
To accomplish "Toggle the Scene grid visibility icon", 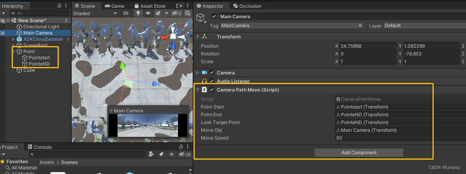I will click(x=187, y=13).
